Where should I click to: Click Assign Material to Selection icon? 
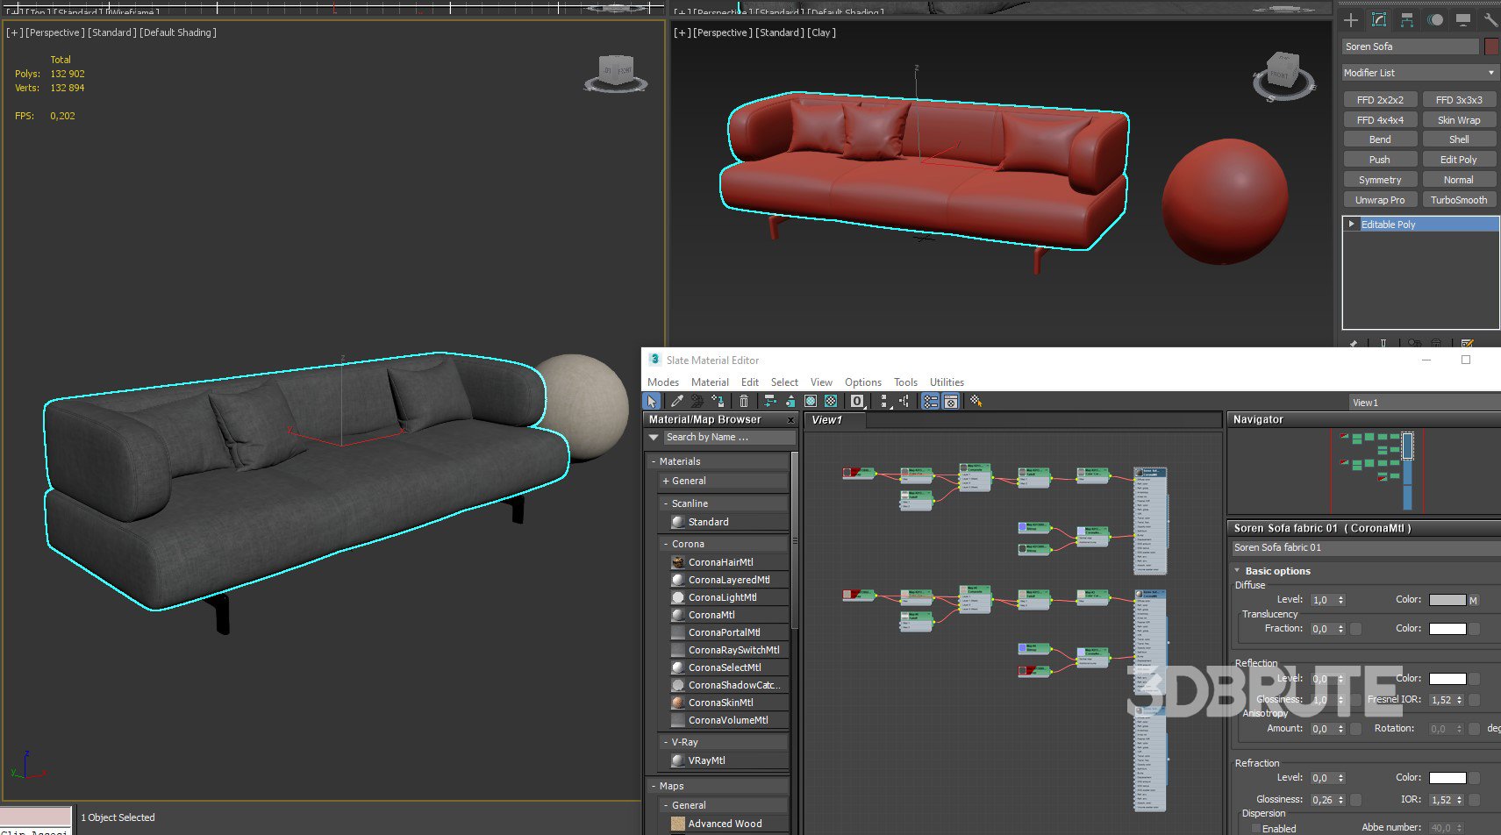(718, 401)
